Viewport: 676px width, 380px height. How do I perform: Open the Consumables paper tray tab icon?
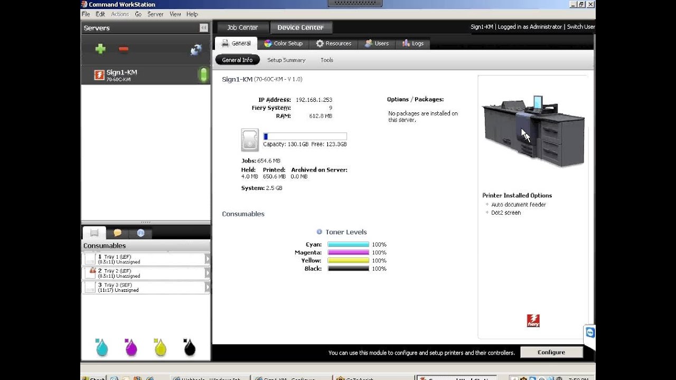(x=94, y=233)
